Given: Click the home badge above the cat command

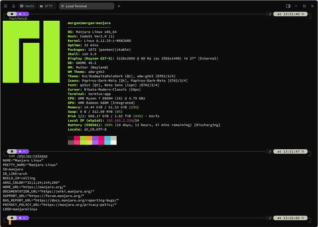Looking at the screenshot, I should coord(22,151).
